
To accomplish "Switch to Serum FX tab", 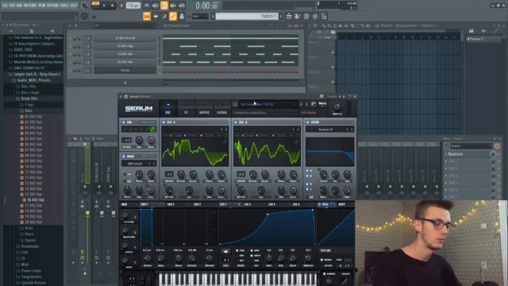I will click(186, 109).
